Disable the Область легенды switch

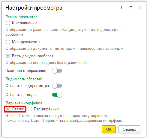(x=57, y=95)
